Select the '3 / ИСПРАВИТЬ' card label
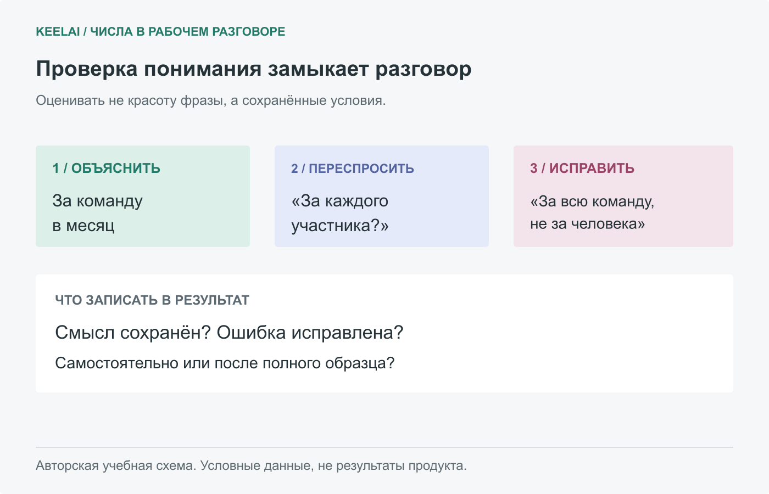769x494 pixels. [x=582, y=169]
